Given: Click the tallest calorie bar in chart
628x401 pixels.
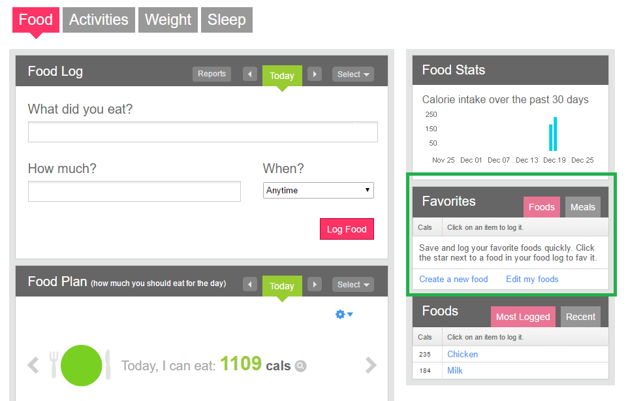Looking at the screenshot, I should (x=556, y=134).
